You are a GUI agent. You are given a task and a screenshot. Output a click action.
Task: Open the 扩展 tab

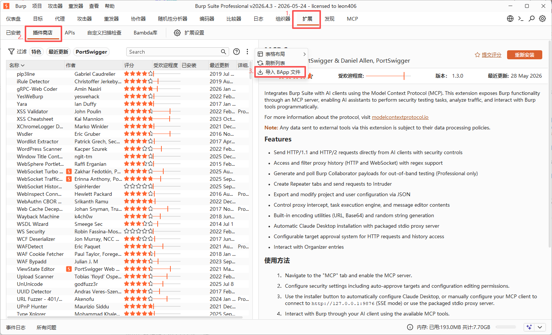pyautogui.click(x=307, y=19)
